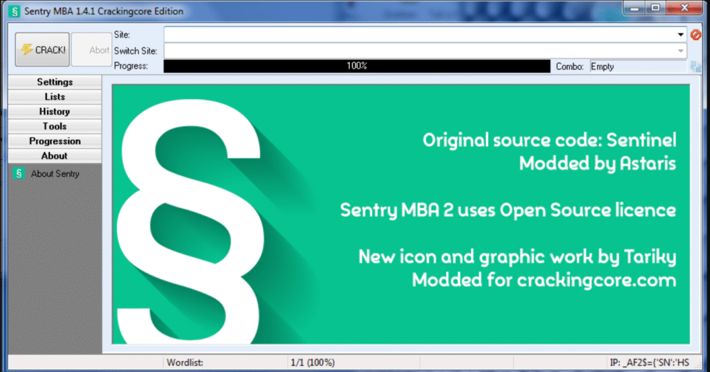Open the Site dropdown arrow
This screenshot has width=710, height=372.
pos(680,35)
